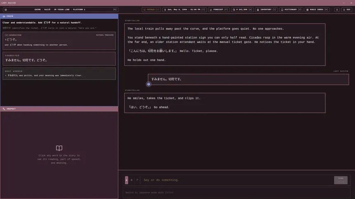Click the Vitals heart icon
This screenshot has width=355, height=199.
tap(144, 10)
